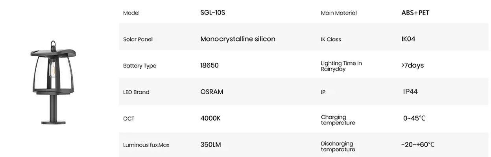
Task: Click the Main Material label
Action: click(x=339, y=13)
